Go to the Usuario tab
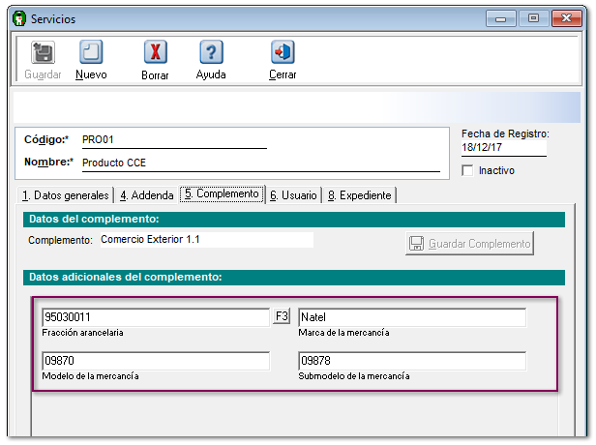Viewport: 596px width, 445px height. click(x=293, y=195)
